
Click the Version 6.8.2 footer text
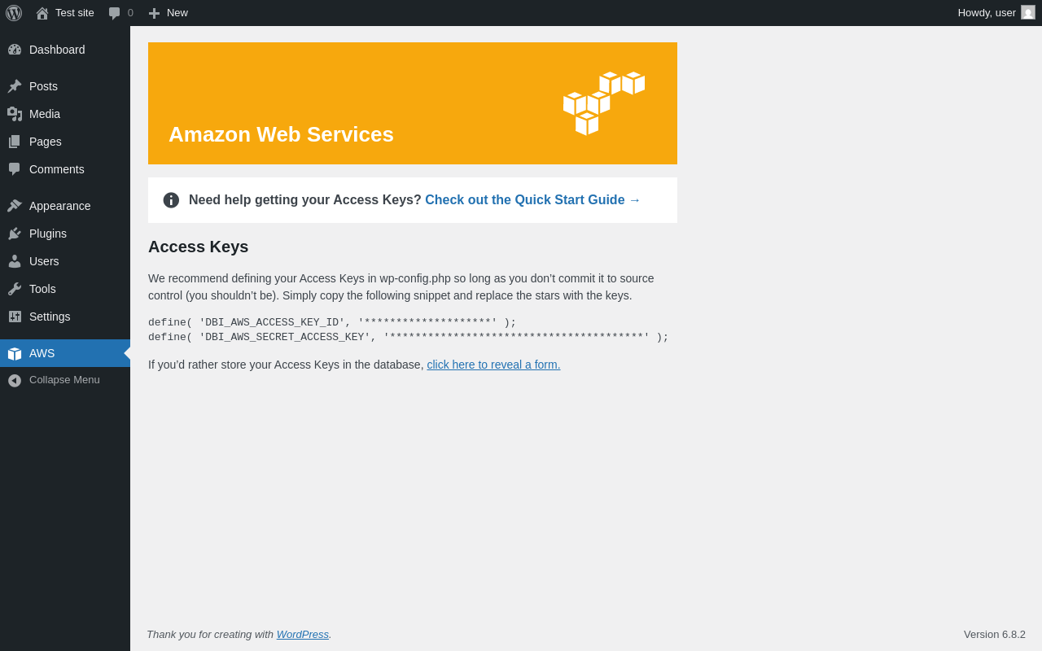tap(995, 634)
